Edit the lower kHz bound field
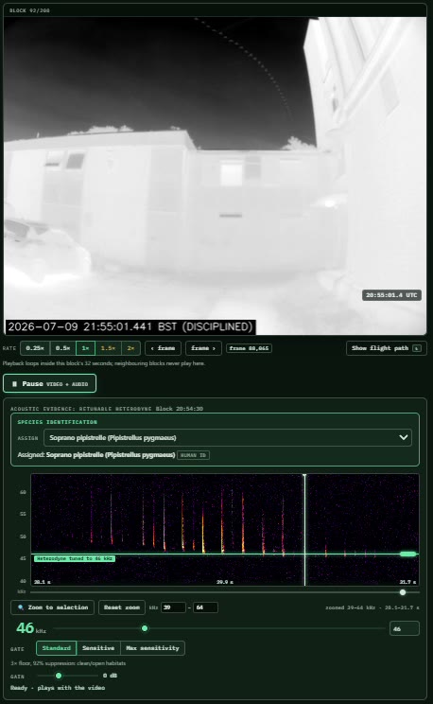The image size is (433, 704). (x=173, y=607)
